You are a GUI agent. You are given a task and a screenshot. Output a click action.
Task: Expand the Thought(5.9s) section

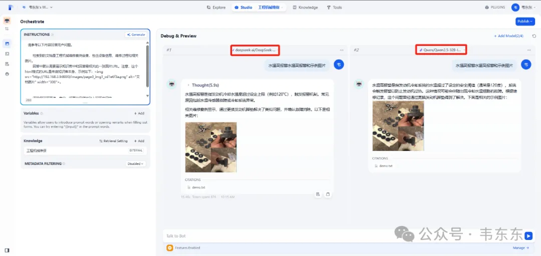[203, 85]
